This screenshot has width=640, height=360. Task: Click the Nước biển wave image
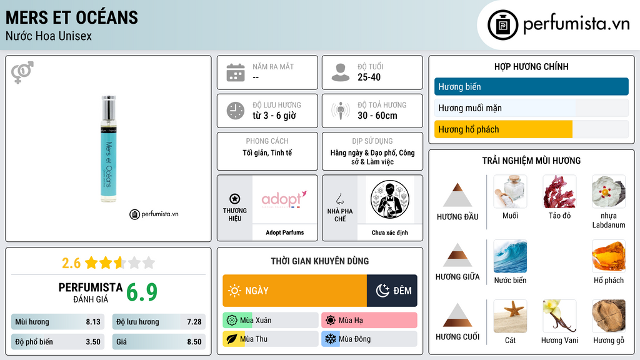point(510,256)
